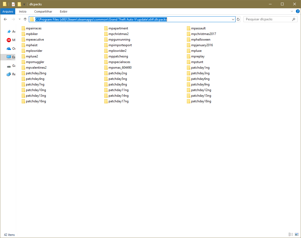Image resolution: width=301 pixels, height=238 pixels.
Task: Select the mpluxe2 folder
Action: click(30, 56)
